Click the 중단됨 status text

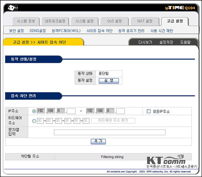(x=103, y=74)
